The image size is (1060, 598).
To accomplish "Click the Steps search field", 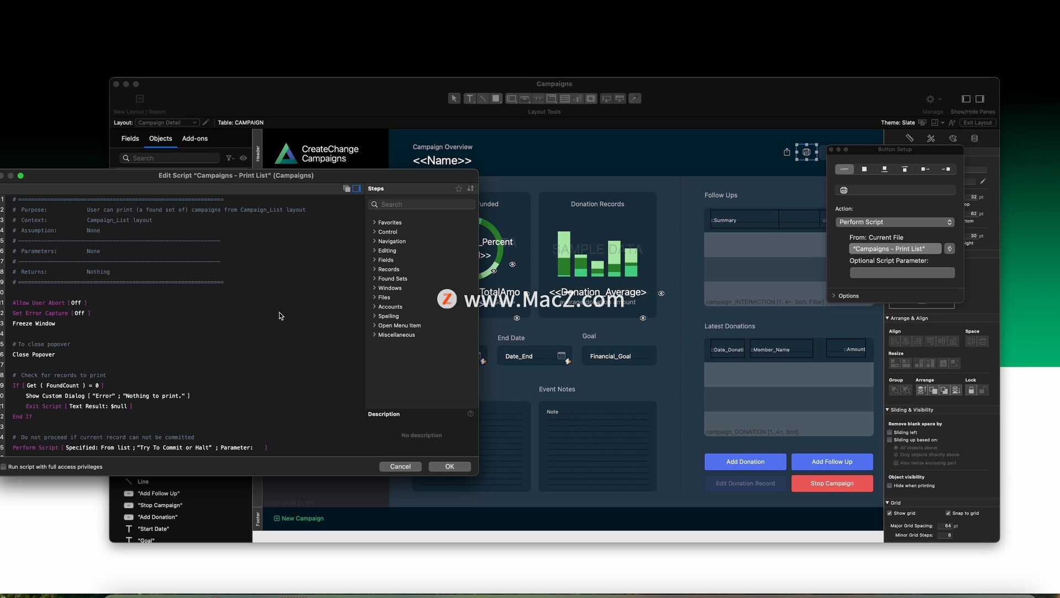I will pyautogui.click(x=422, y=205).
